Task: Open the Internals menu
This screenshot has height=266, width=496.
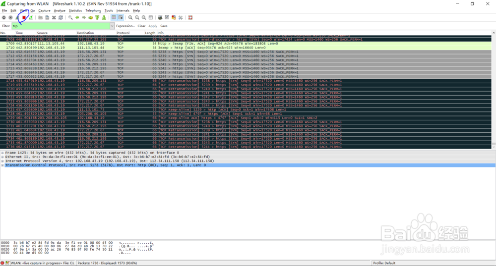Action: point(123,10)
